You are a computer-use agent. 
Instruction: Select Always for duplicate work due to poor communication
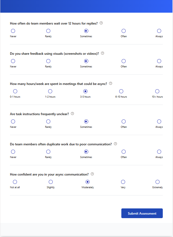click(x=159, y=152)
